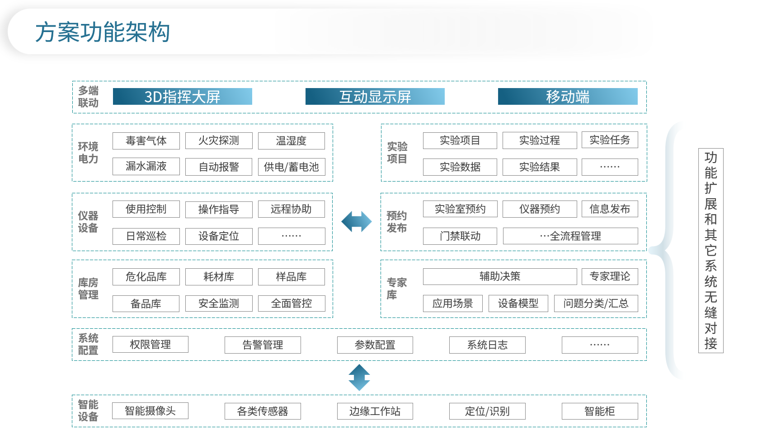This screenshot has width=776, height=434.
Task: Click the vertical 功能扩展和其它系统无缝对接 box
Action: pyautogui.click(x=710, y=251)
